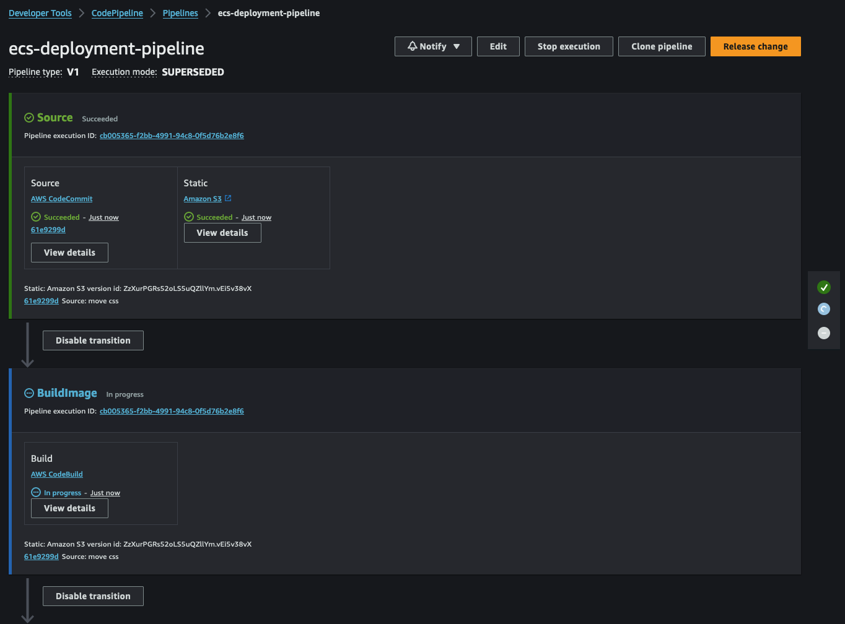Go to CodePipeline breadcrumb
This screenshot has height=624, width=845.
click(x=117, y=13)
